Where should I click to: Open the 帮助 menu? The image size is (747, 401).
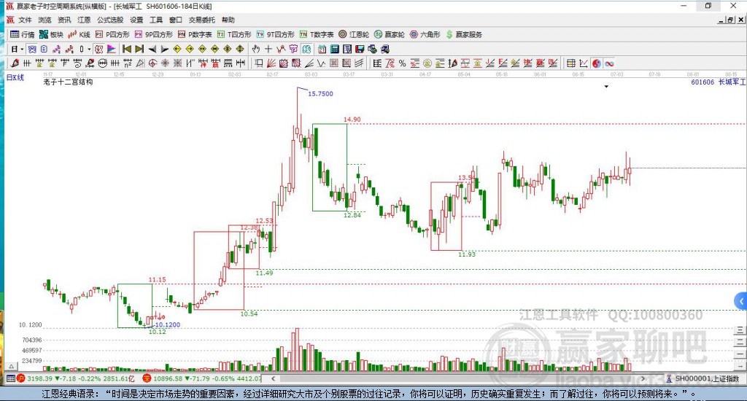(x=228, y=20)
